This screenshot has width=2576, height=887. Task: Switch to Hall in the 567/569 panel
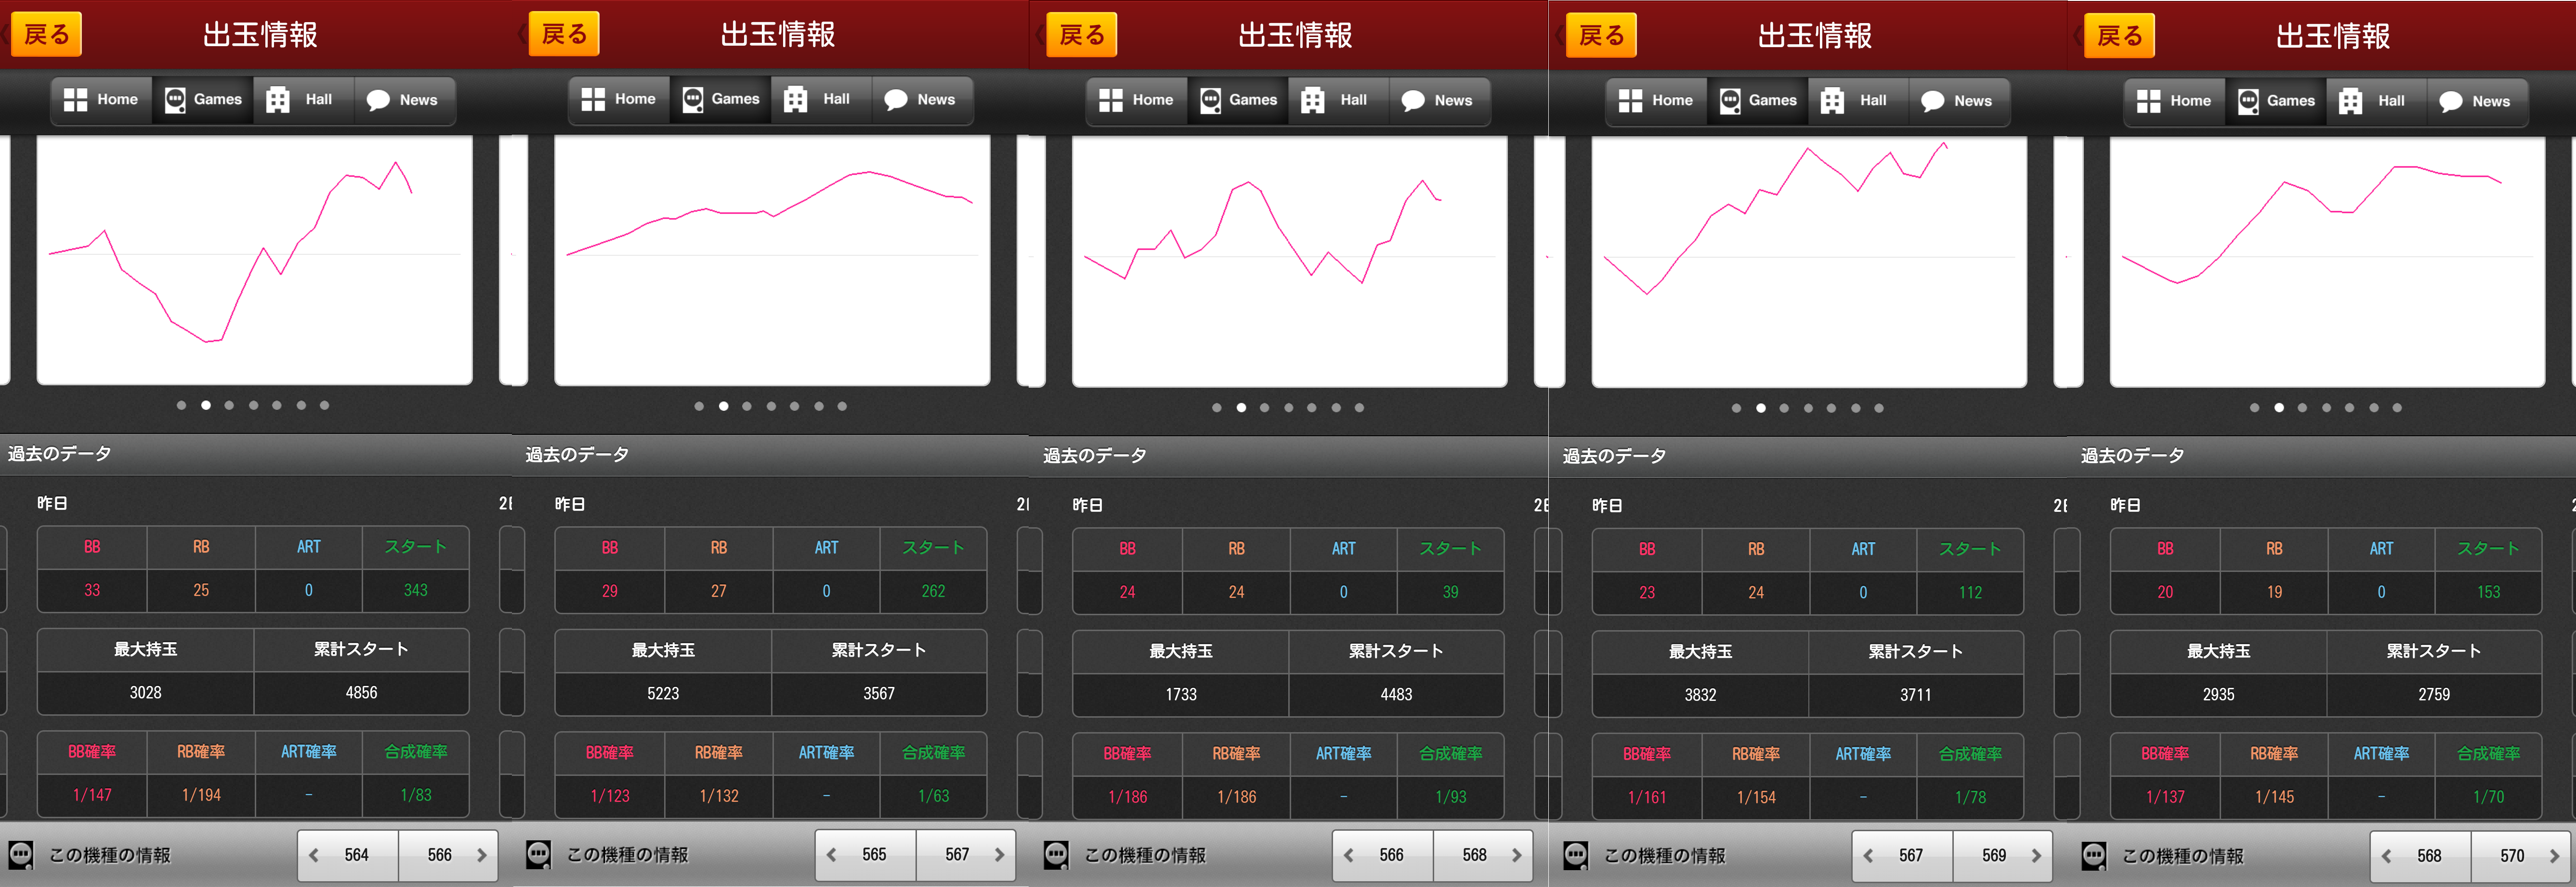point(1859,101)
